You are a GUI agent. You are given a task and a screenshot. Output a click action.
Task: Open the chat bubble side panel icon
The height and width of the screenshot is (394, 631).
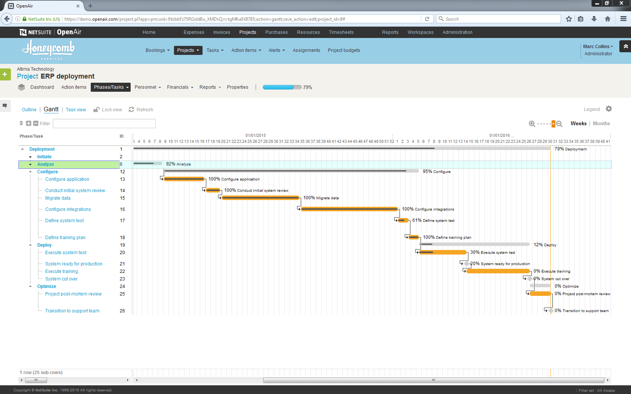[x=5, y=106]
